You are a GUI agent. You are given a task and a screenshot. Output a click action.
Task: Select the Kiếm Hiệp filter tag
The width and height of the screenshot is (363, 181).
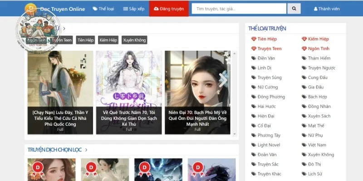point(108,40)
